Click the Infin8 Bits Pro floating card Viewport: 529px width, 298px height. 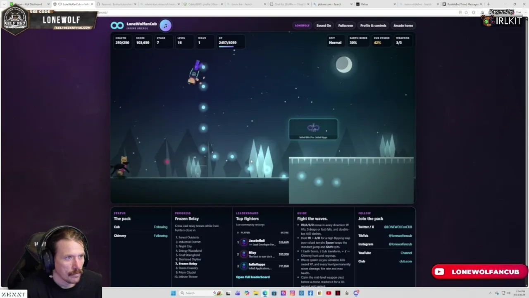[313, 130]
